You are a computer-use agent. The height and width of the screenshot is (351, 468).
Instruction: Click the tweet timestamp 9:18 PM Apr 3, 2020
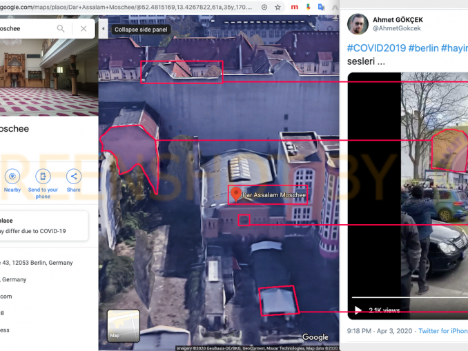pyautogui.click(x=380, y=331)
